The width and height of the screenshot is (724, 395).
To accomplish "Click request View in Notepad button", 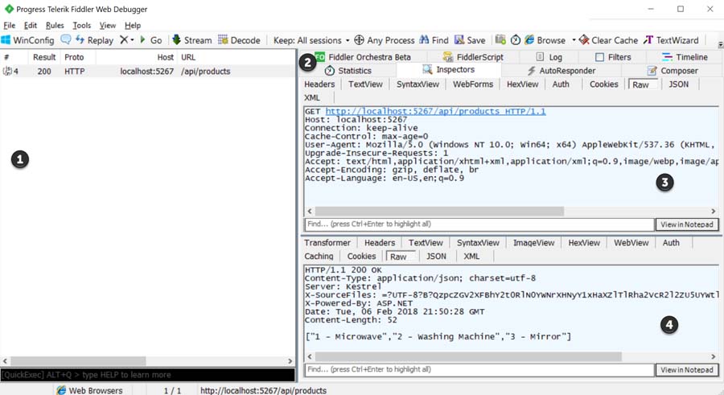I will 686,224.
